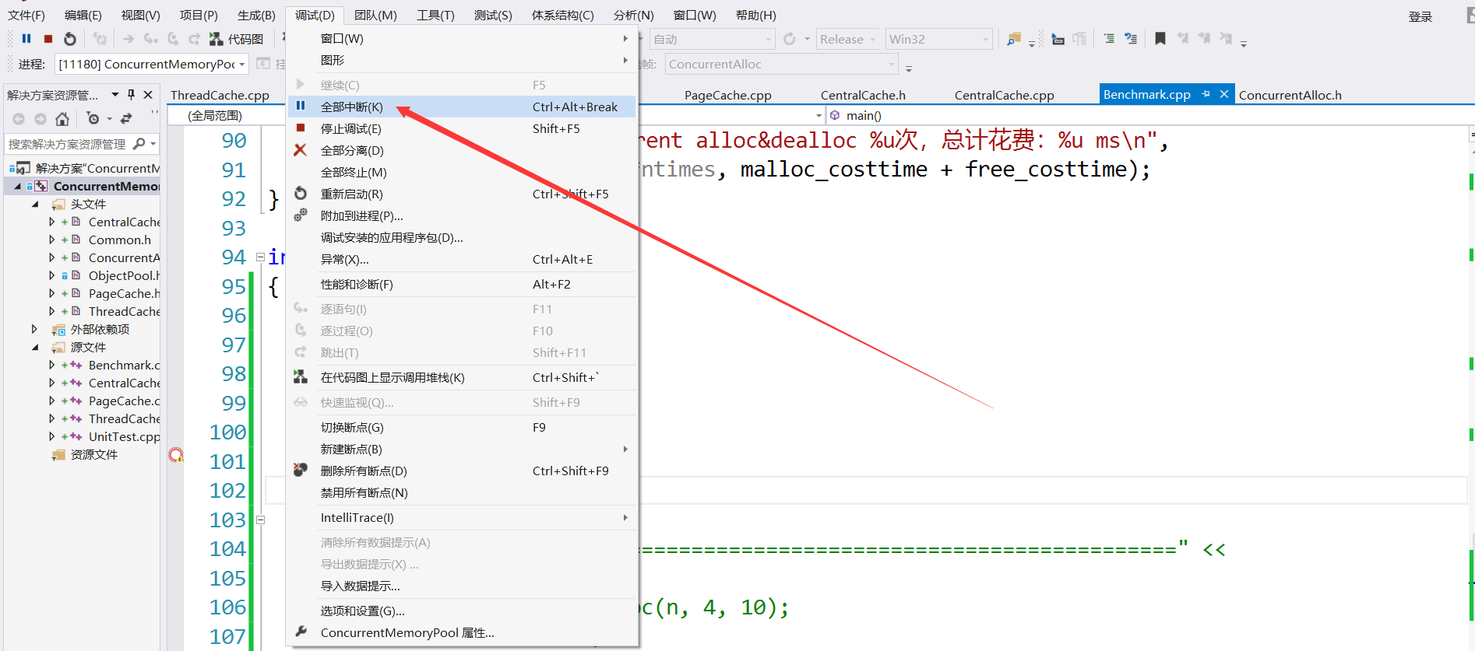Open Solution Explorer window options arrow
Image resolution: width=1475 pixels, height=651 pixels.
115,95
